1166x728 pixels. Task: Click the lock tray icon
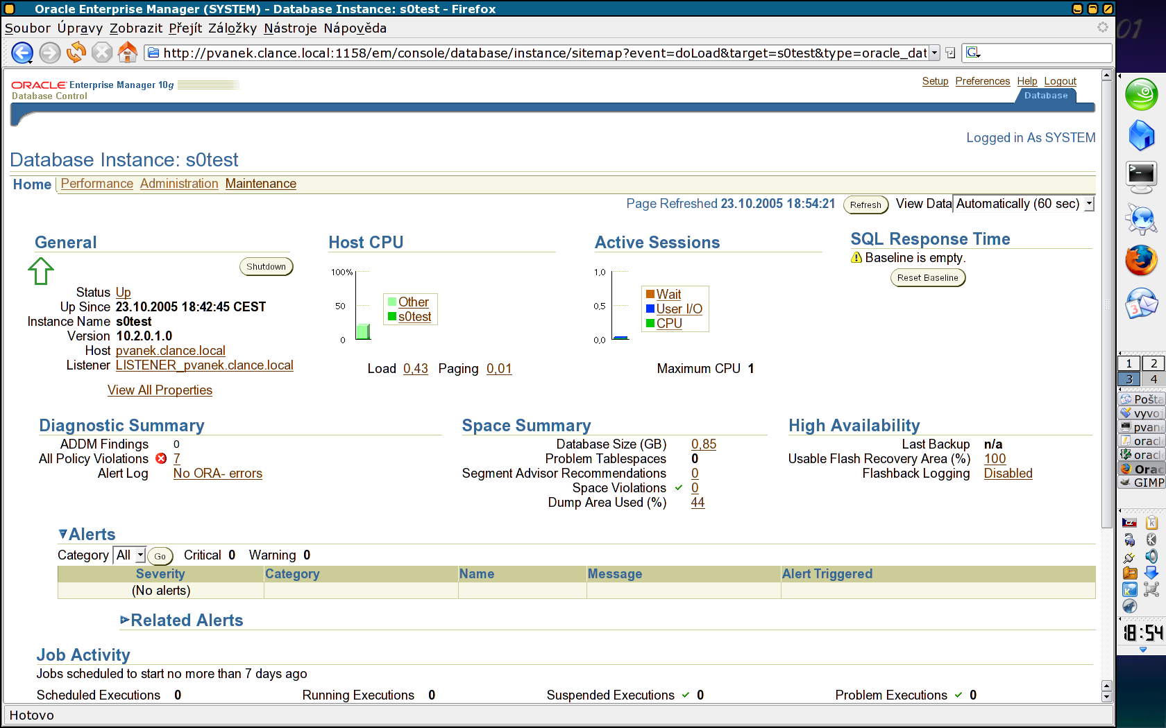point(1130,539)
